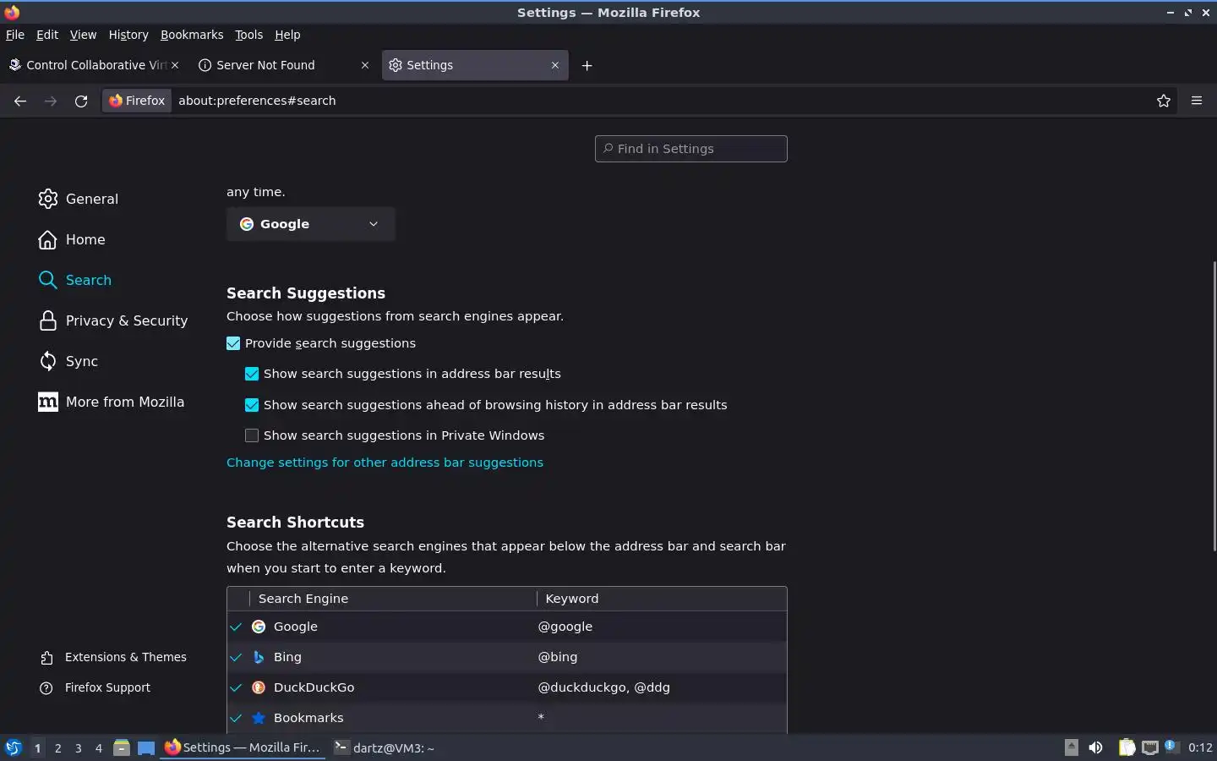The height and width of the screenshot is (761, 1217).
Task: Select the @duckduckgo, @ddg keyword cell
Action: click(603, 687)
